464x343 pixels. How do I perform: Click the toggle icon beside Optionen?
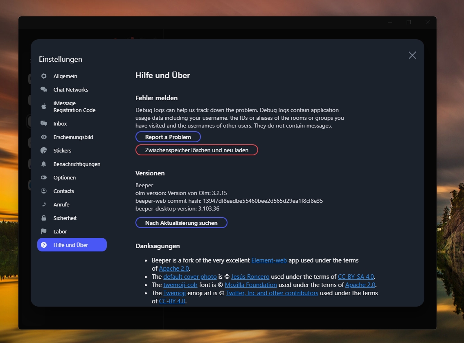click(x=44, y=177)
